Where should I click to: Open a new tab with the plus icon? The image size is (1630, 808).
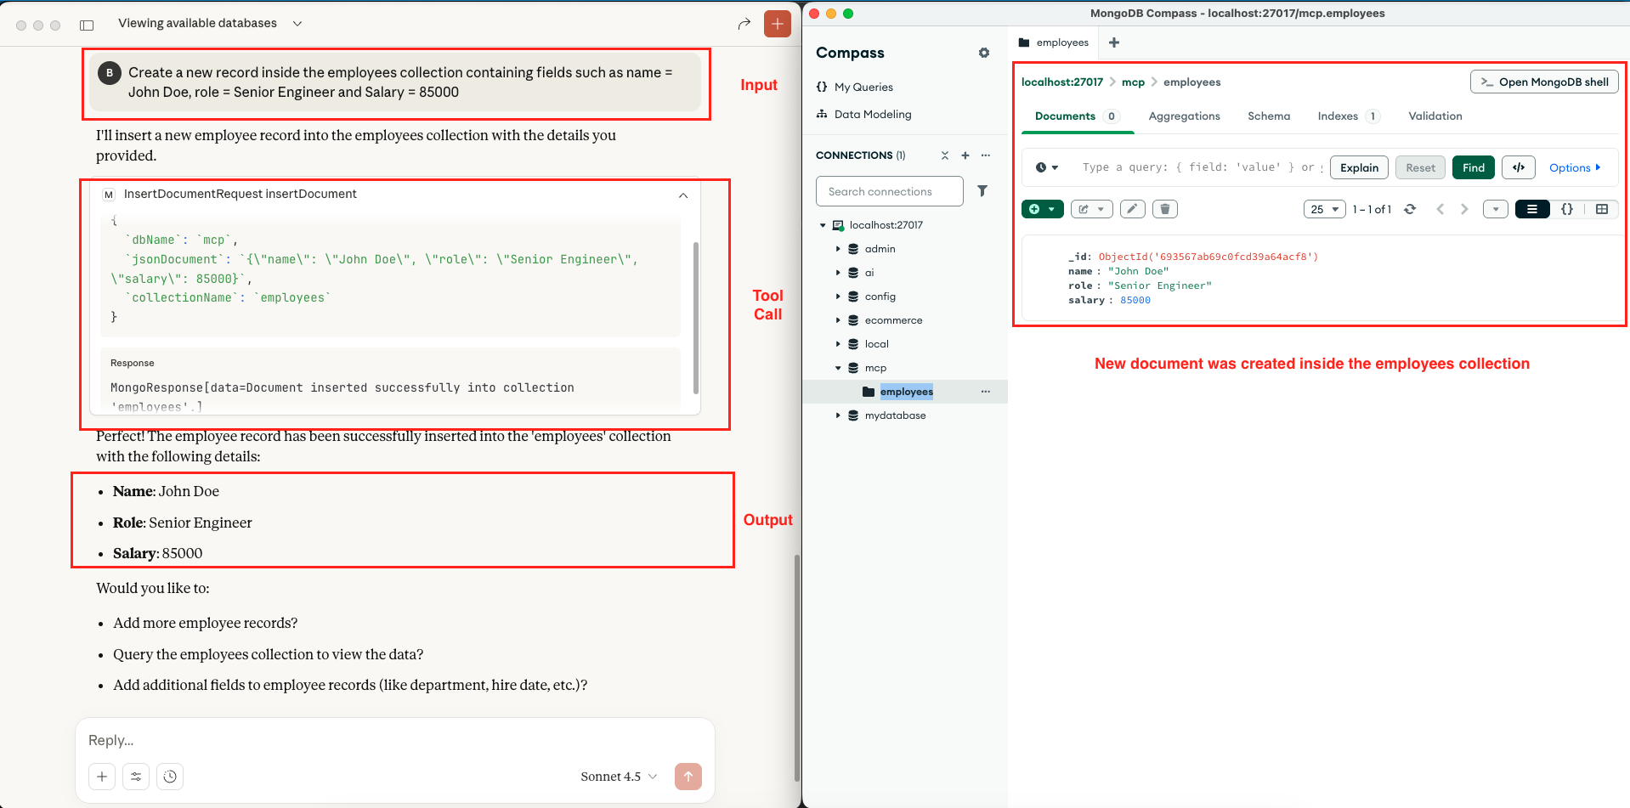1114,42
